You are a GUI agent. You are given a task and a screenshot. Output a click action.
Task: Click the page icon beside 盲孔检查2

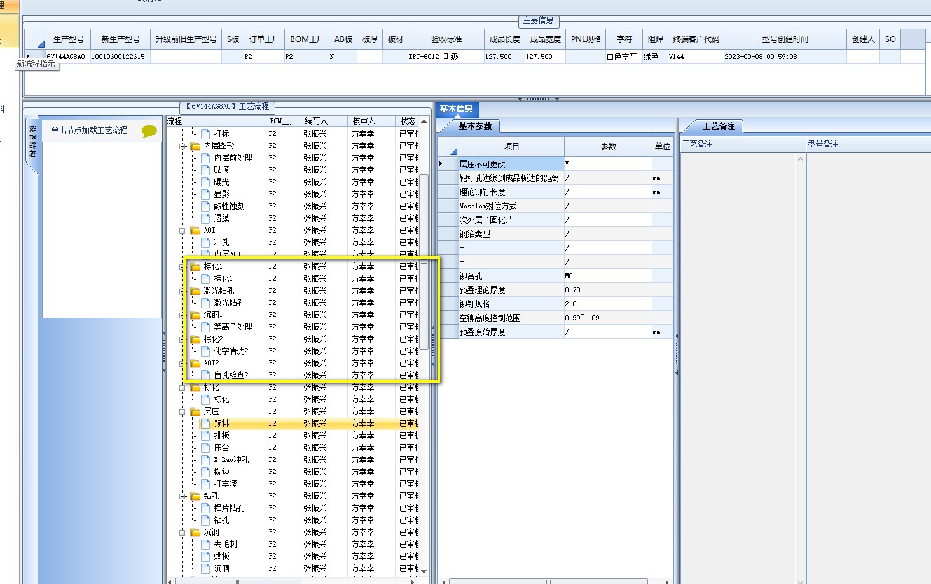click(205, 375)
